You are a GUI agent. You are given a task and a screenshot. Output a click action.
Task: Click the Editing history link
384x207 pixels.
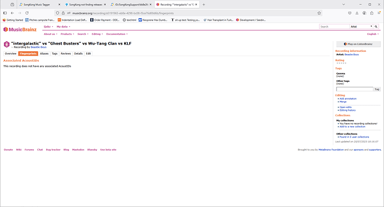[x=347, y=110]
